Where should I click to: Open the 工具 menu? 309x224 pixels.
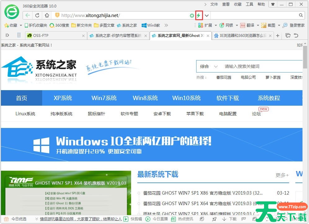click(x=249, y=4)
